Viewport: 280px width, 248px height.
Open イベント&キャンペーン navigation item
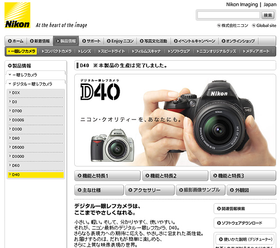(195, 41)
